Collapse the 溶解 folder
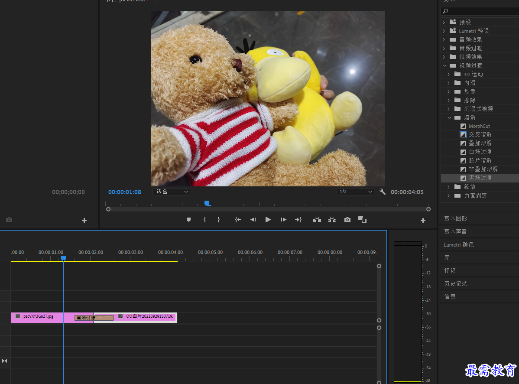 [449, 117]
